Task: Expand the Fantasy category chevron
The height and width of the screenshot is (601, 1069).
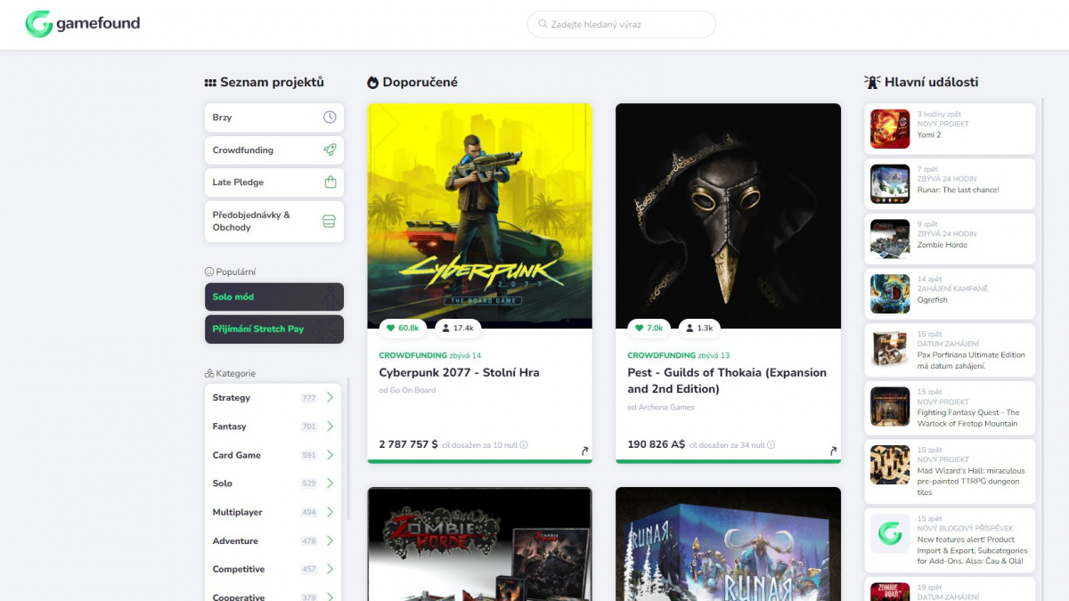Action: [330, 426]
